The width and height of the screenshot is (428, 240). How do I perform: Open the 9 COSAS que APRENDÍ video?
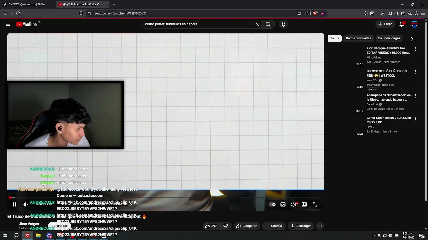coord(388,50)
